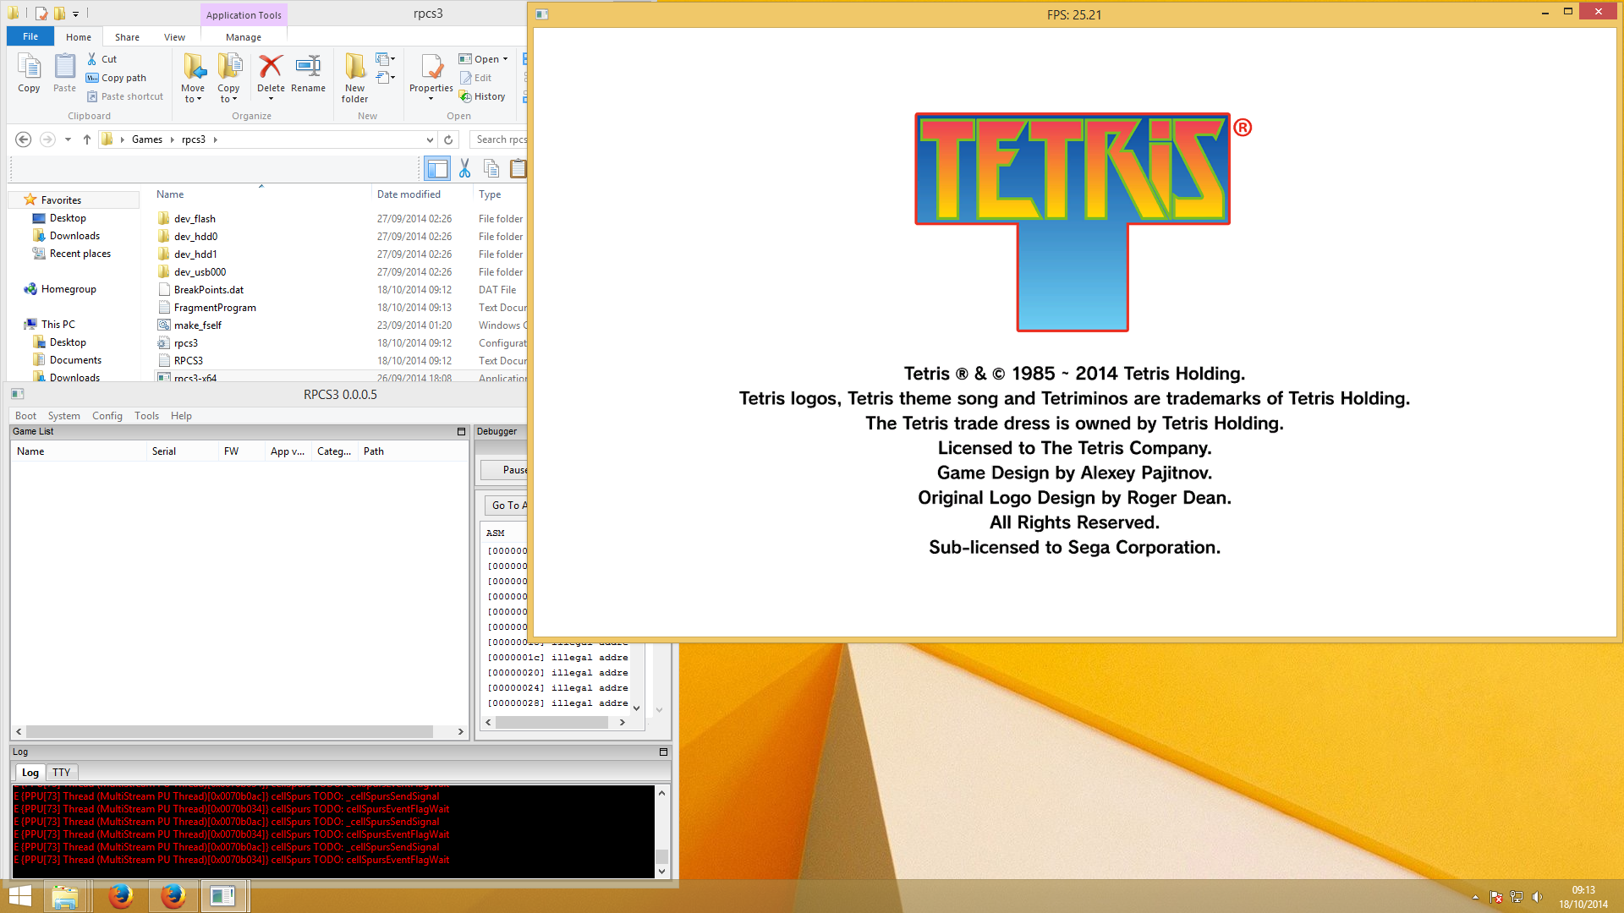1624x913 pixels.
Task: Open recent locations dropdown beside navigation arrows
Action: click(68, 139)
